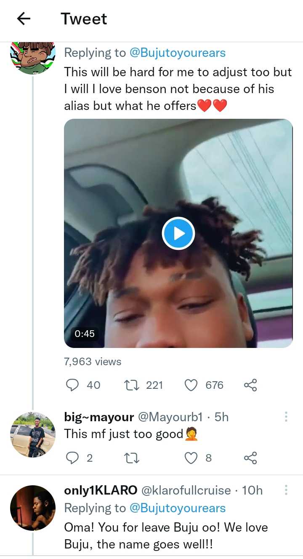Open @Bujutoyourears link in only1KLARO's reply
This screenshot has height=559, width=303.
click(178, 508)
